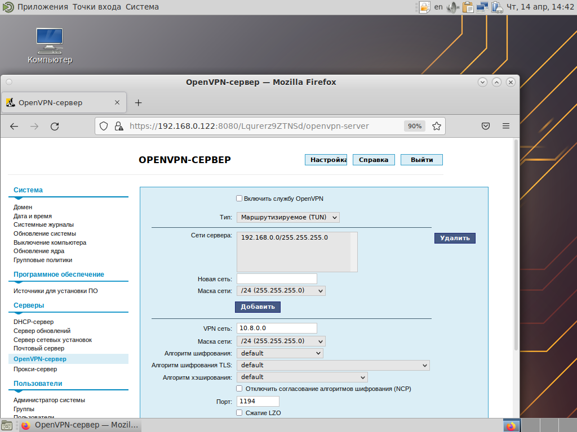This screenshot has width=577, height=432.
Task: Expand the Алгоритм шифрования TLS dropdown
Action: [333, 365]
